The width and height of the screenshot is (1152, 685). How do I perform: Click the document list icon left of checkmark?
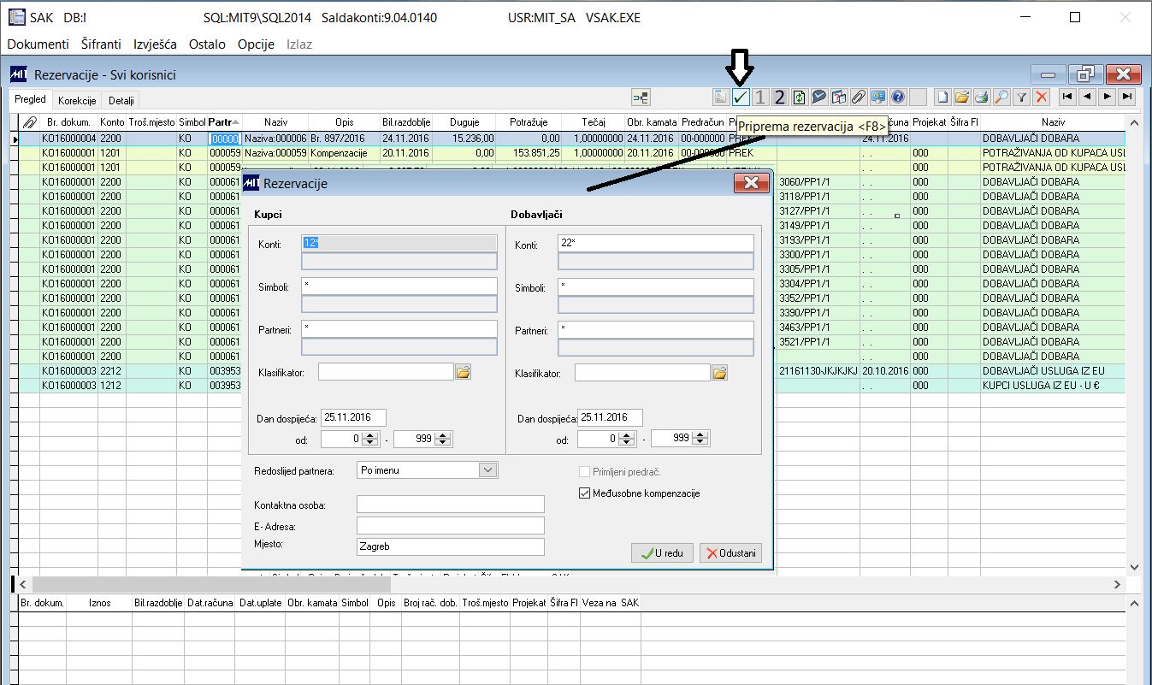[x=721, y=97]
